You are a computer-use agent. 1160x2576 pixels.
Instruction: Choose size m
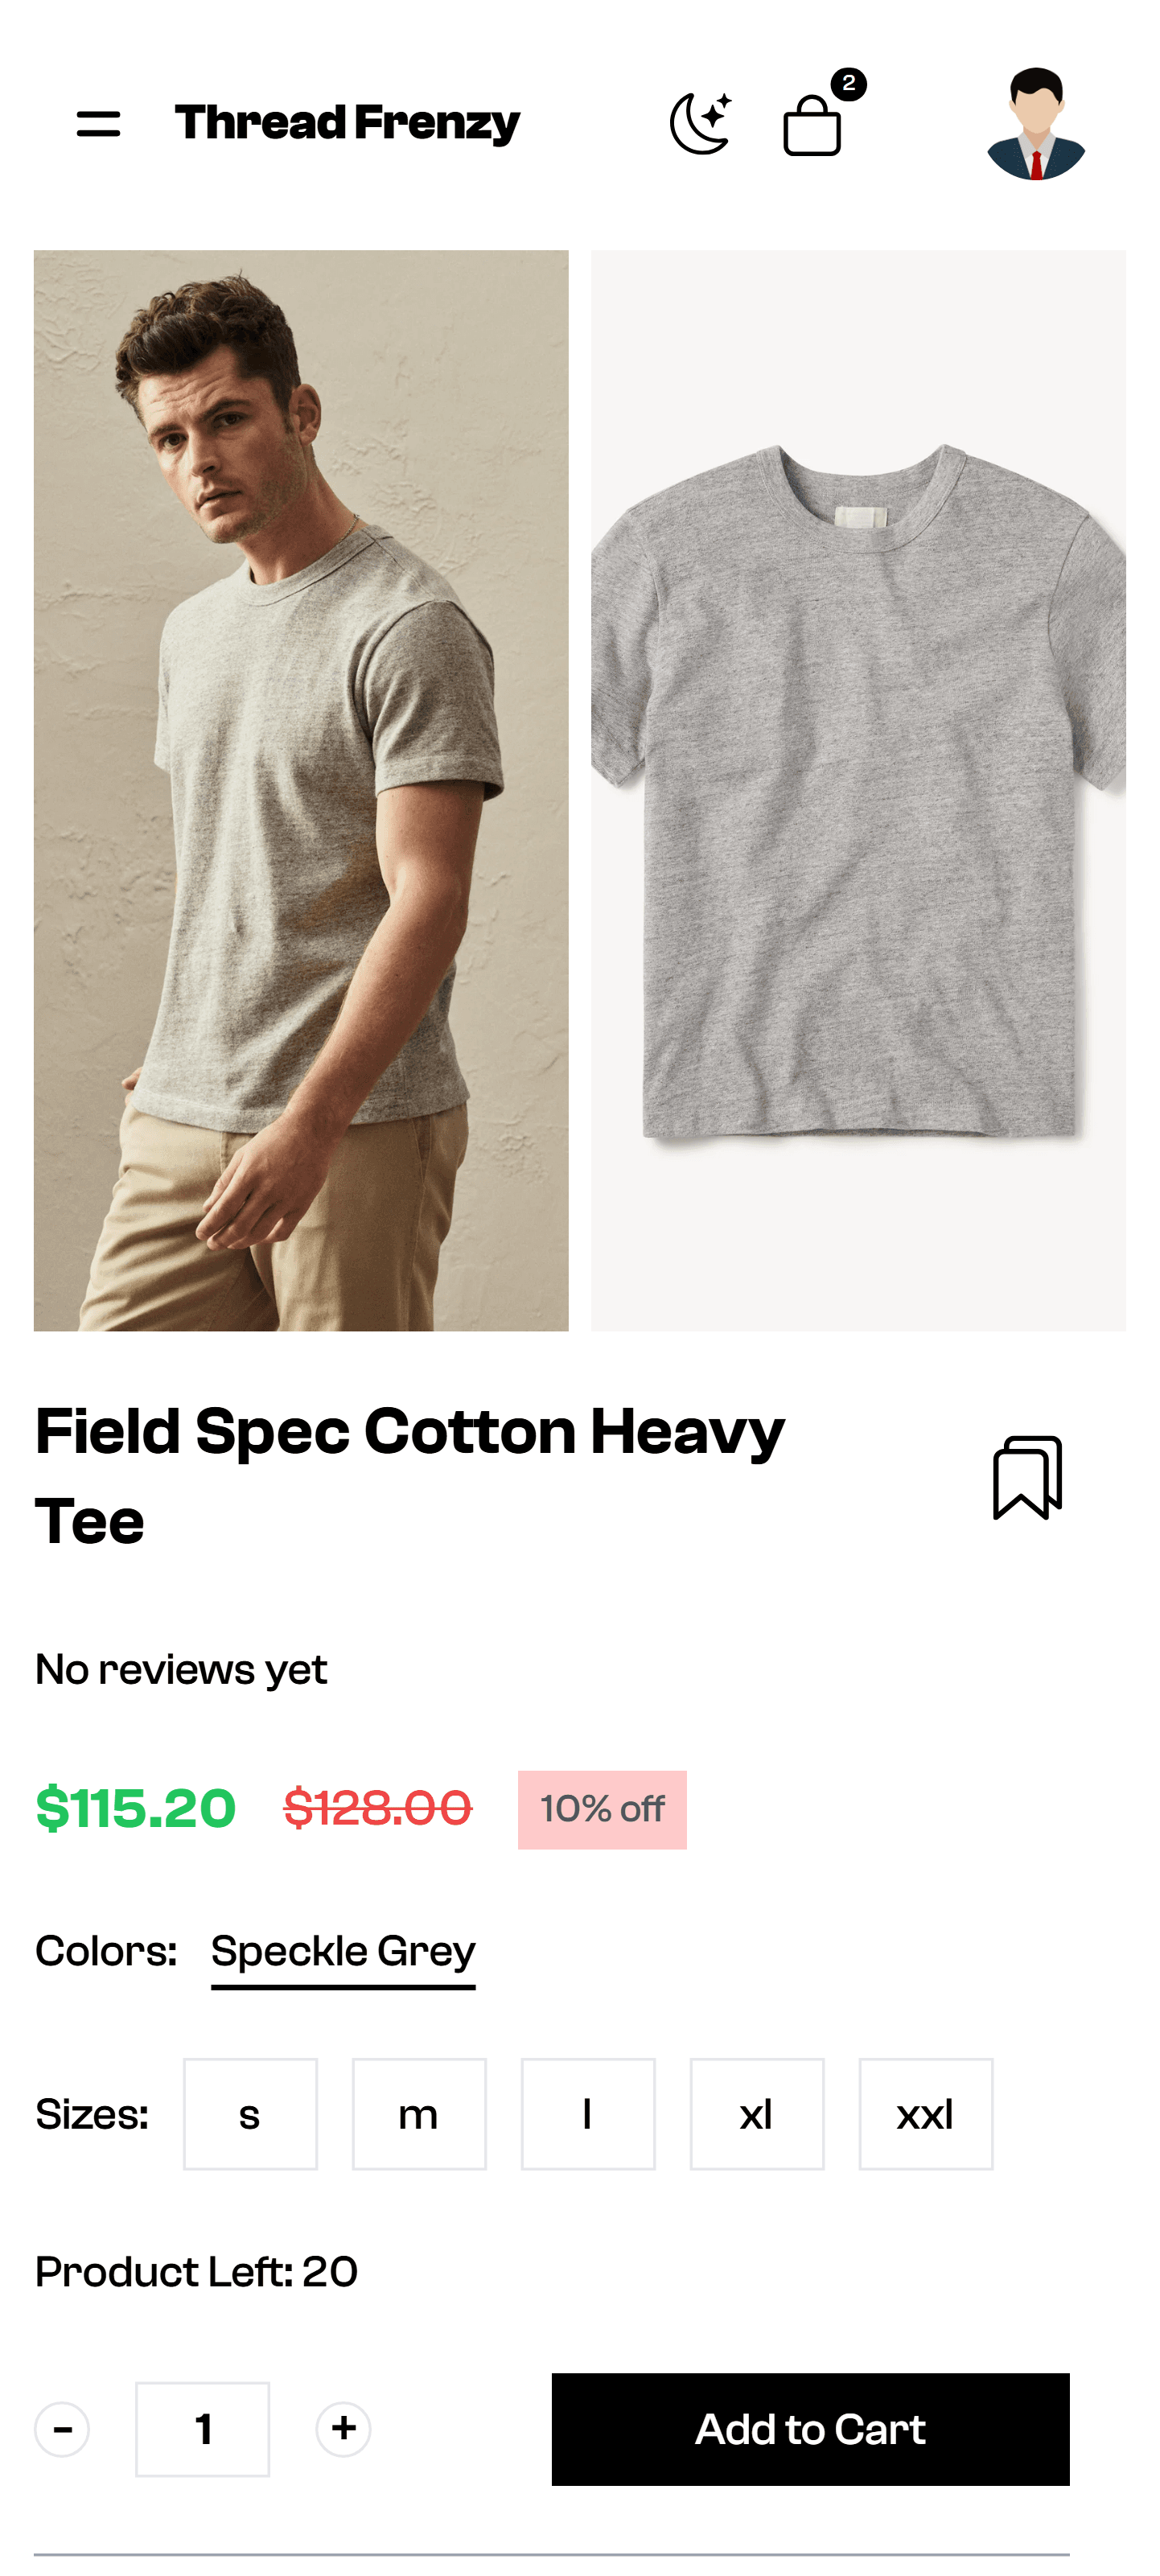[419, 2114]
